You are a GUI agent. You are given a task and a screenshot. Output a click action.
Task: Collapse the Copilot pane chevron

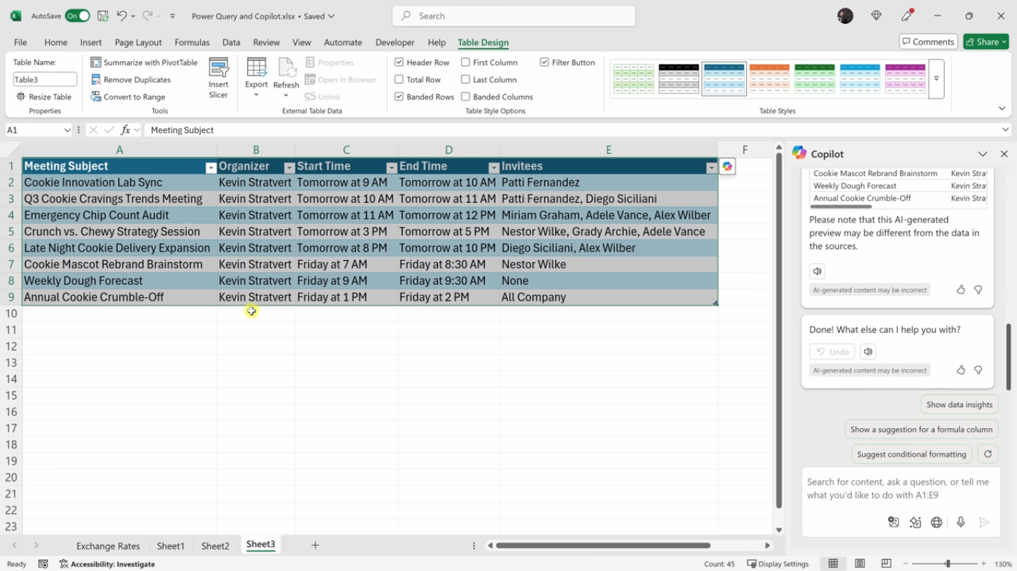tap(983, 154)
